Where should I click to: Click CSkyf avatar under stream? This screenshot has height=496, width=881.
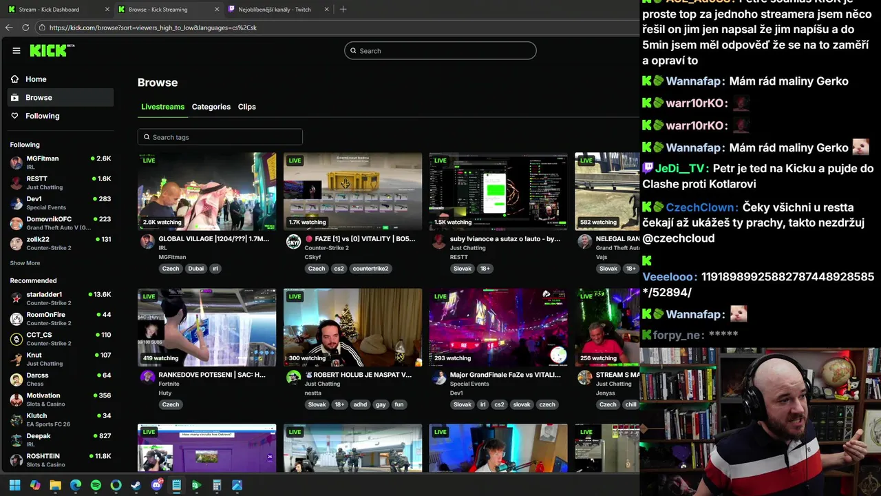click(x=294, y=241)
